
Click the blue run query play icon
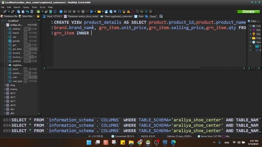pyautogui.click(x=92, y=12)
